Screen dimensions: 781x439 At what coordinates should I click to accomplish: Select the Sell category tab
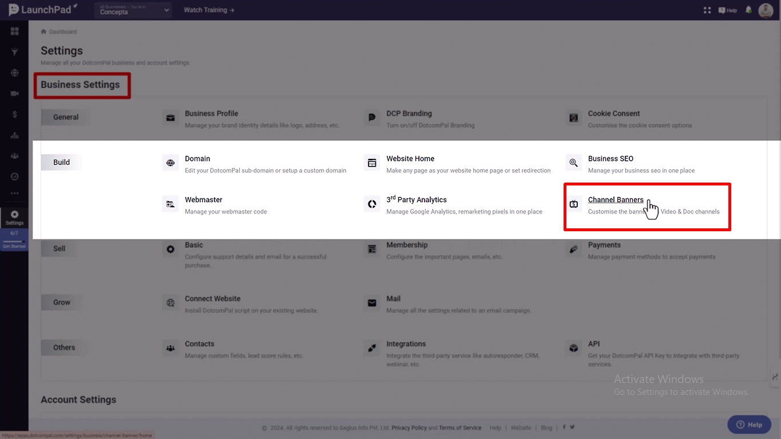click(x=60, y=248)
